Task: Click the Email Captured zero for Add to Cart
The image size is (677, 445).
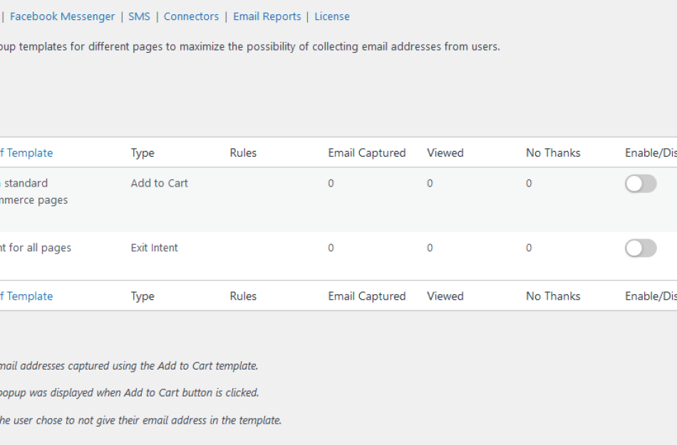Action: (329, 183)
